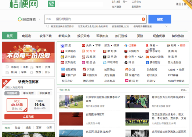
Task: Open the 星座运势 link
Action: coord(136,7)
